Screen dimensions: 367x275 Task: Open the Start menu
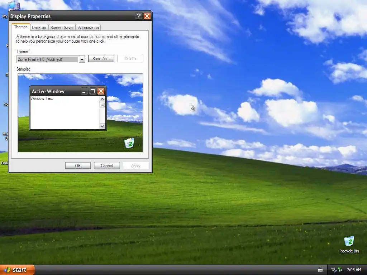[17, 270]
